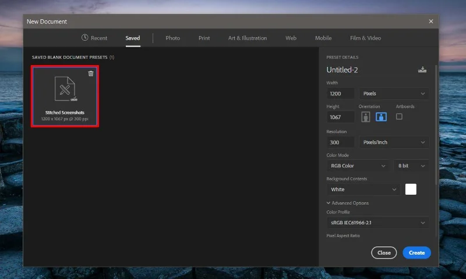Open the Pixels width unit dropdown
The image size is (466, 279).
coord(394,94)
